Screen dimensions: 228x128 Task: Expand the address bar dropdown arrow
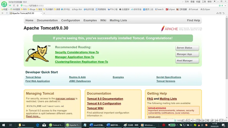point(225,6)
